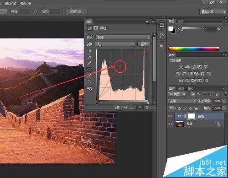Viewport: 228px width, 178px height.
Task: Toggle lock position
Action: [191, 108]
